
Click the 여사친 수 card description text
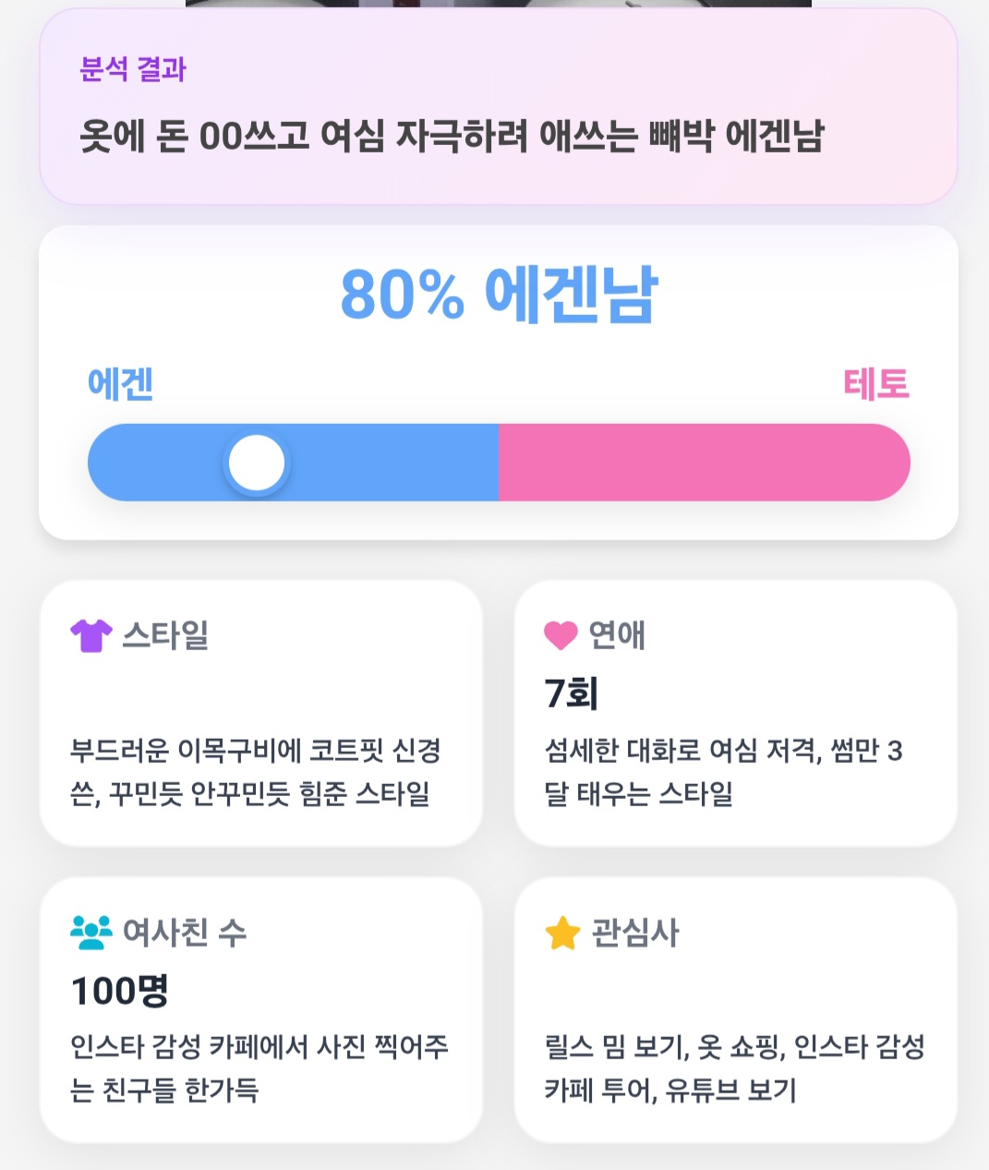tap(259, 1068)
